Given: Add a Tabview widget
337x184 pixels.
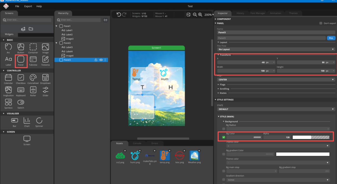Looking at the screenshot, I should point(33,61).
